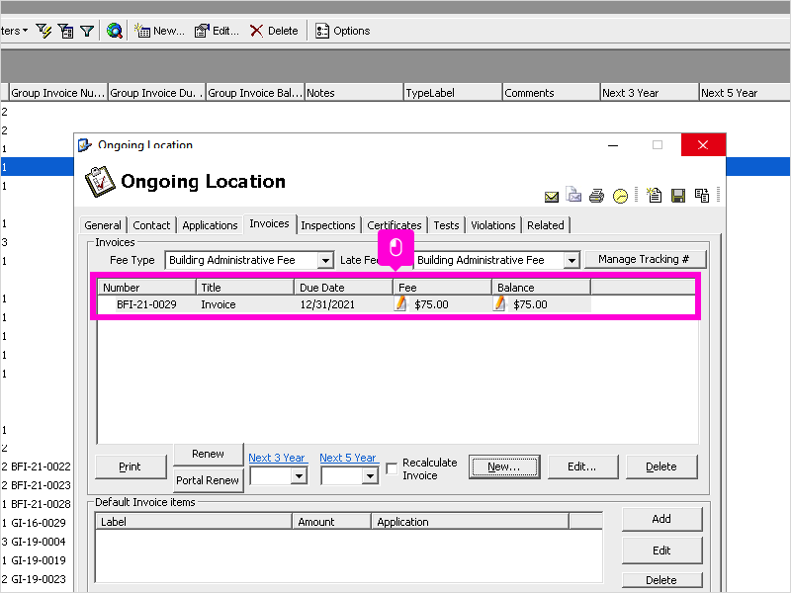This screenshot has height=593, width=791.
Task: Click the document mail icon in the dialog
Action: (573, 195)
